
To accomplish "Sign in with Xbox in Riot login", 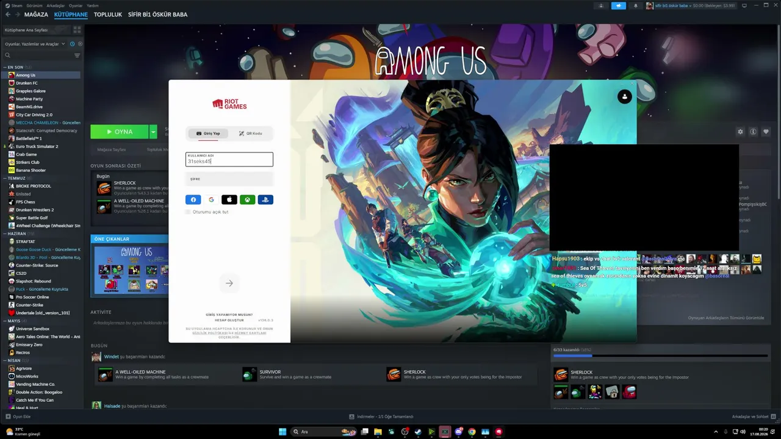I will [x=247, y=199].
